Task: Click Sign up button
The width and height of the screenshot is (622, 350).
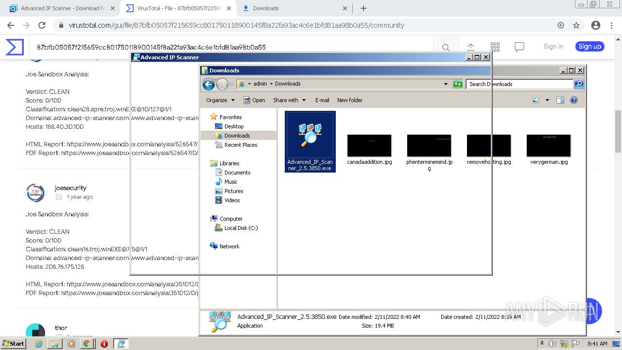Action: 590,47
